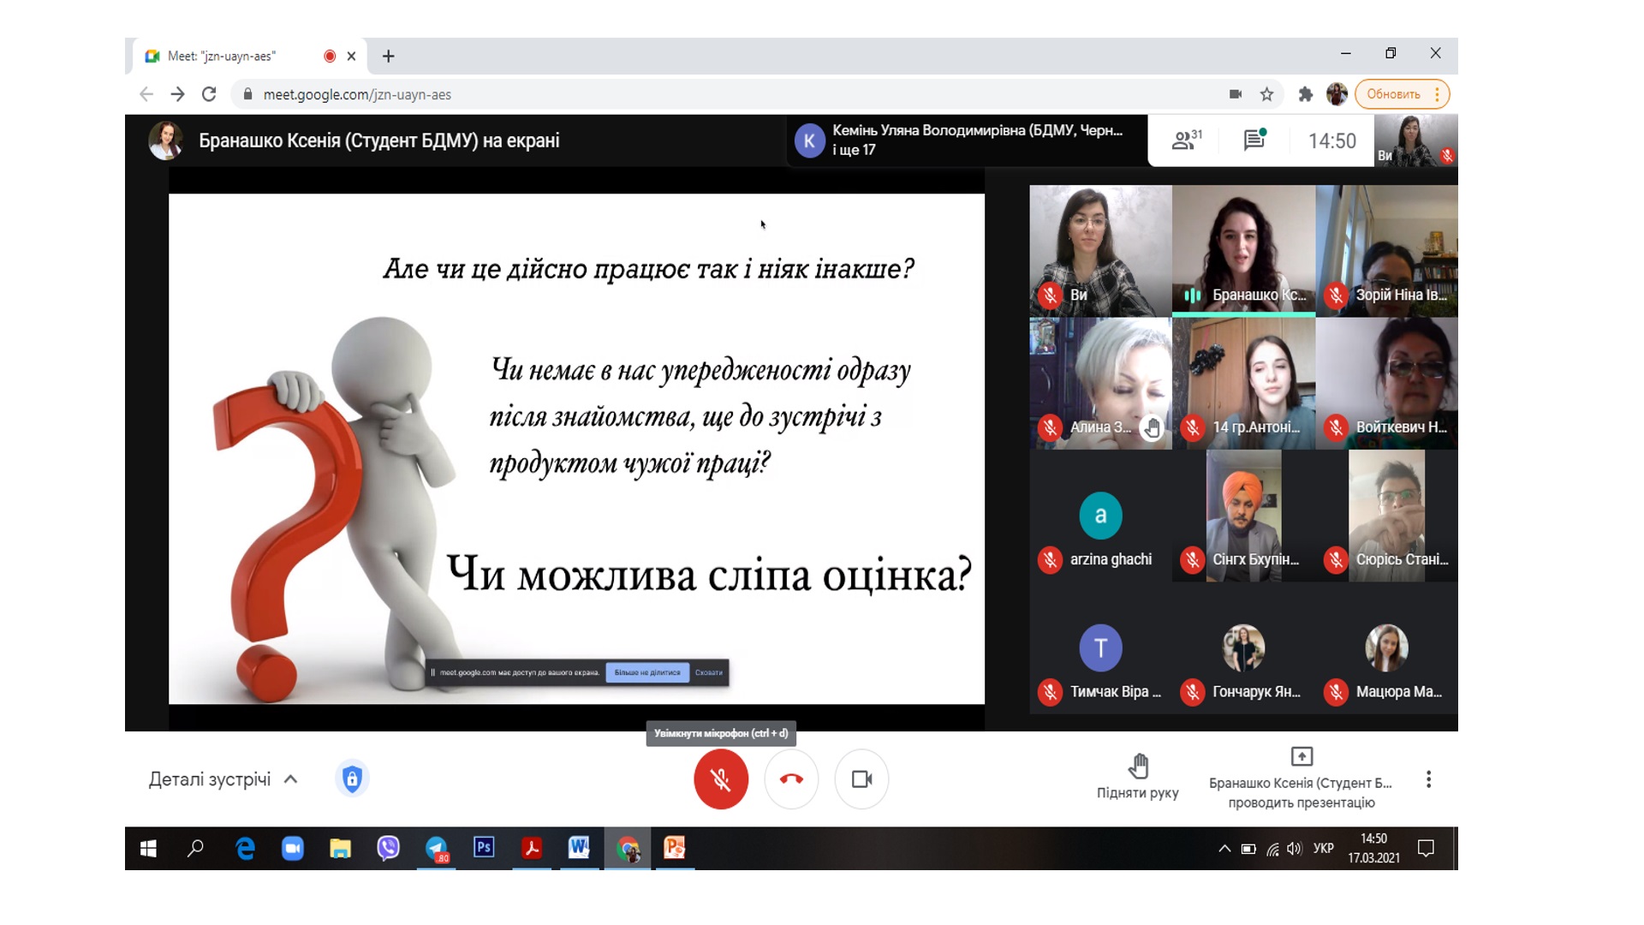Screen dimensions: 1644x925
Task: Open Telegram from the taskbar
Action: (436, 849)
